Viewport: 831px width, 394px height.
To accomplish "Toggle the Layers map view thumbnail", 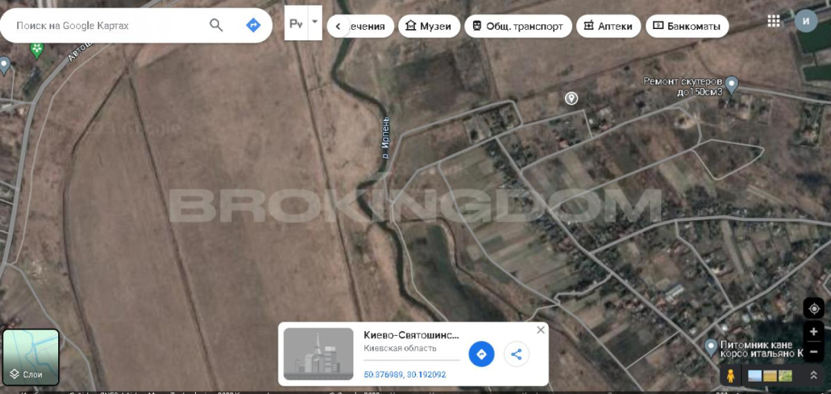I will [31, 357].
